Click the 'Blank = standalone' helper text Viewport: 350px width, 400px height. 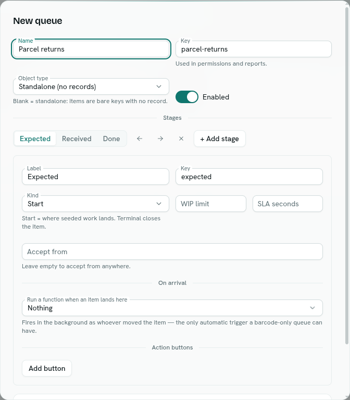pos(90,101)
